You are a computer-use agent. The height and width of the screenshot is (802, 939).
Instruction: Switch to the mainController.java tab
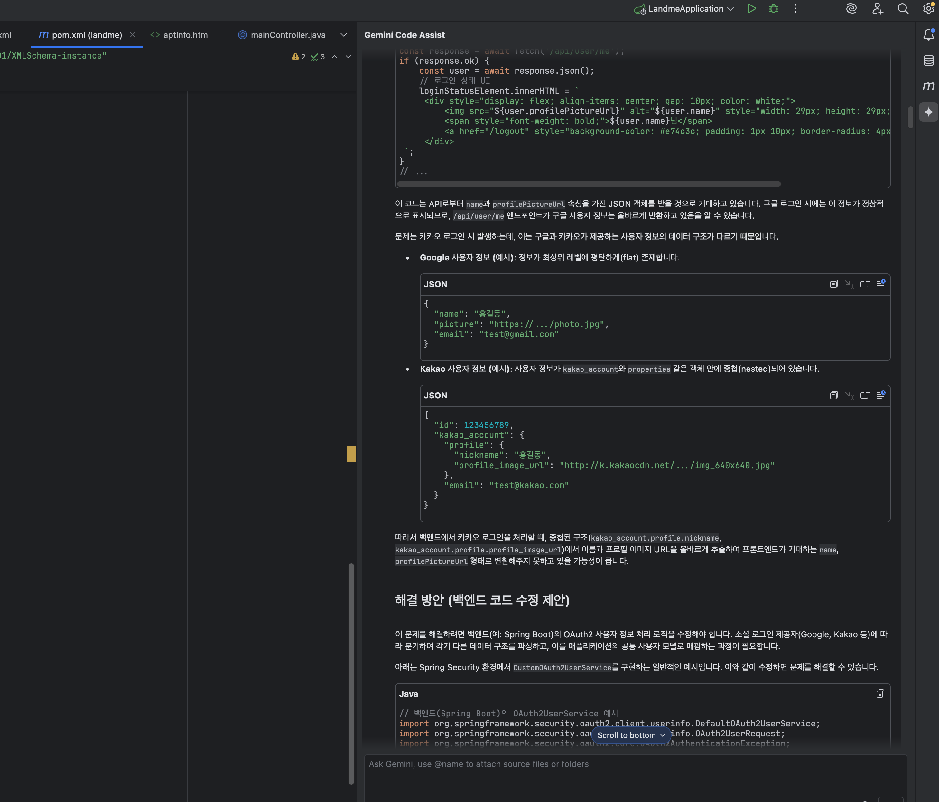point(288,35)
